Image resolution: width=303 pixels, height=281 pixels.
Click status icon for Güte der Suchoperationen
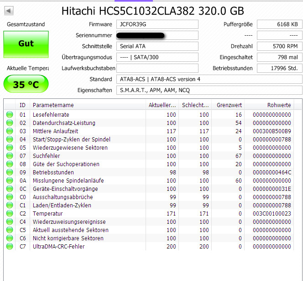[10, 164]
